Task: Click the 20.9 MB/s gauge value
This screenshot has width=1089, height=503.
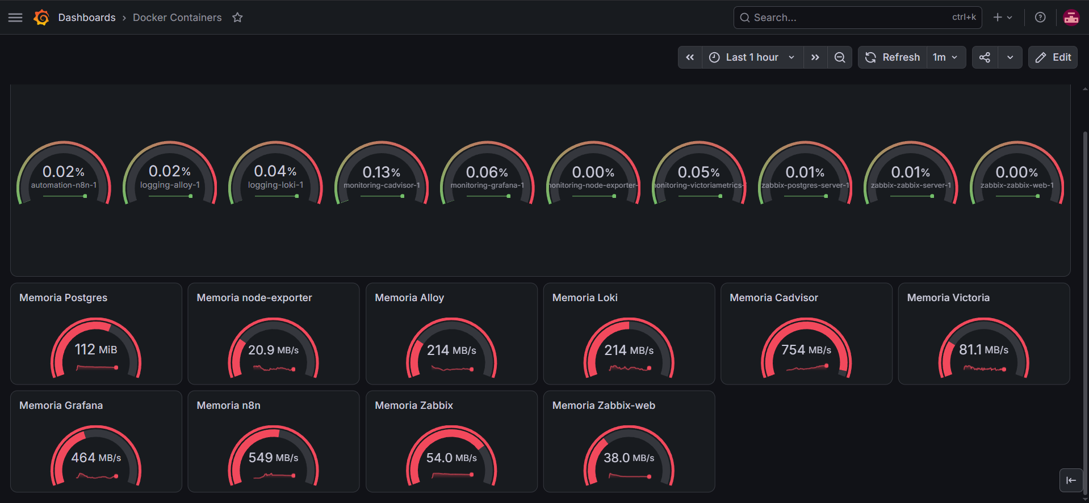Action: pos(273,350)
